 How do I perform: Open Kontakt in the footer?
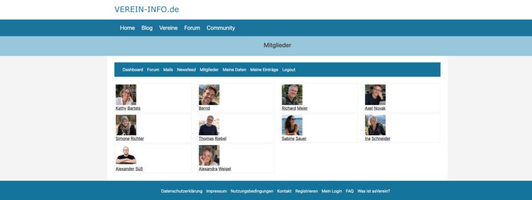point(284,191)
